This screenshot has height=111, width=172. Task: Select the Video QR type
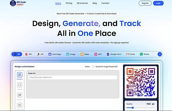(85, 54)
